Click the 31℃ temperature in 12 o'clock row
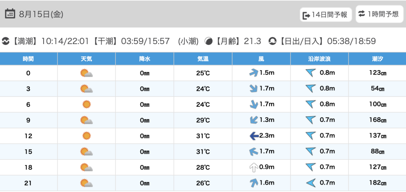 pos(203,136)
